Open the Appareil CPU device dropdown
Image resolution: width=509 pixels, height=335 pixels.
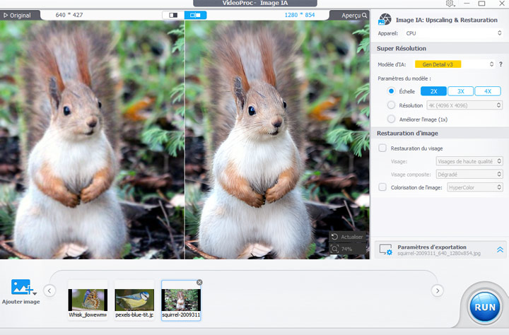point(453,33)
